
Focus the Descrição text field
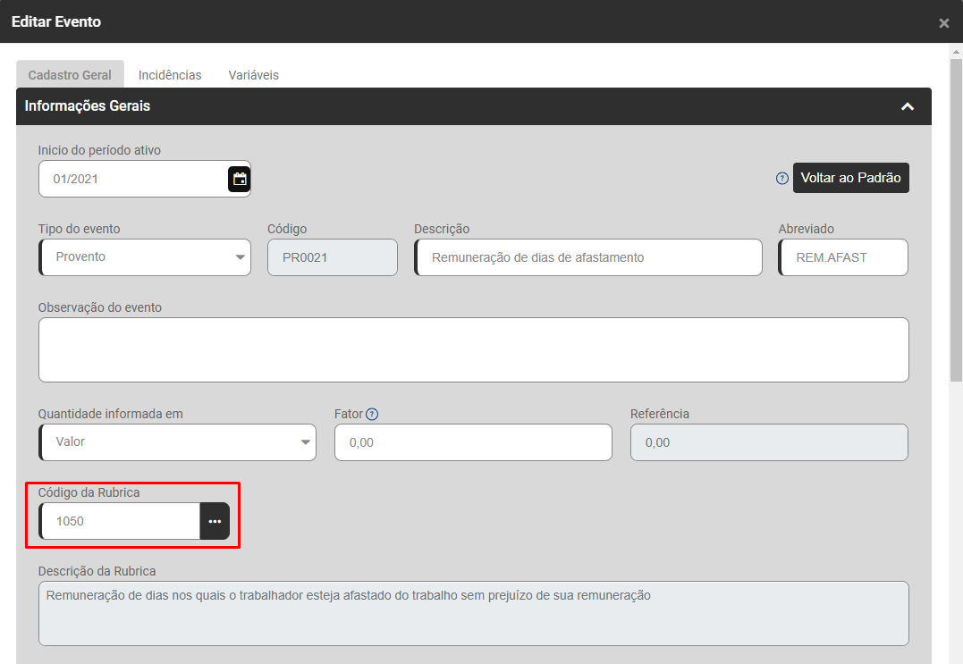click(588, 257)
